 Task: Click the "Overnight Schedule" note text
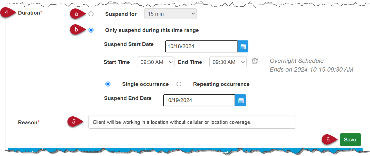[x=297, y=61]
